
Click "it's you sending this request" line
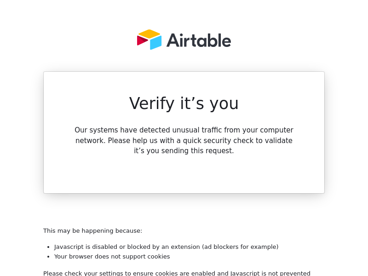tap(184, 151)
